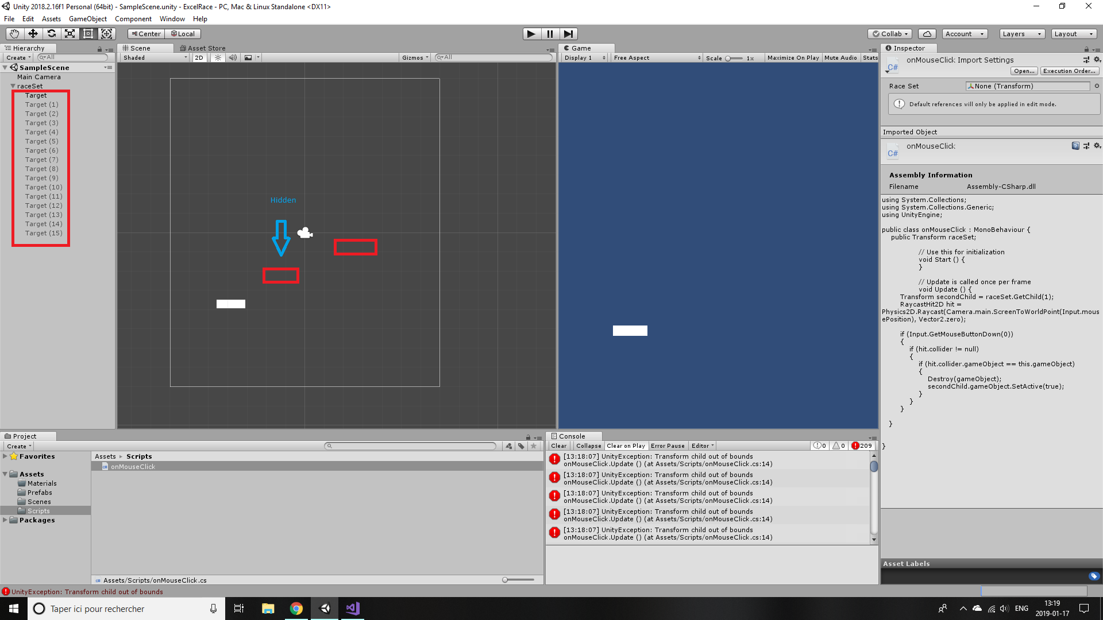Open import settings gear menu

click(1097, 60)
